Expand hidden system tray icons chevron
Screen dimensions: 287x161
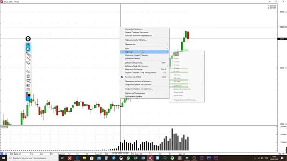[x=255, y=158]
